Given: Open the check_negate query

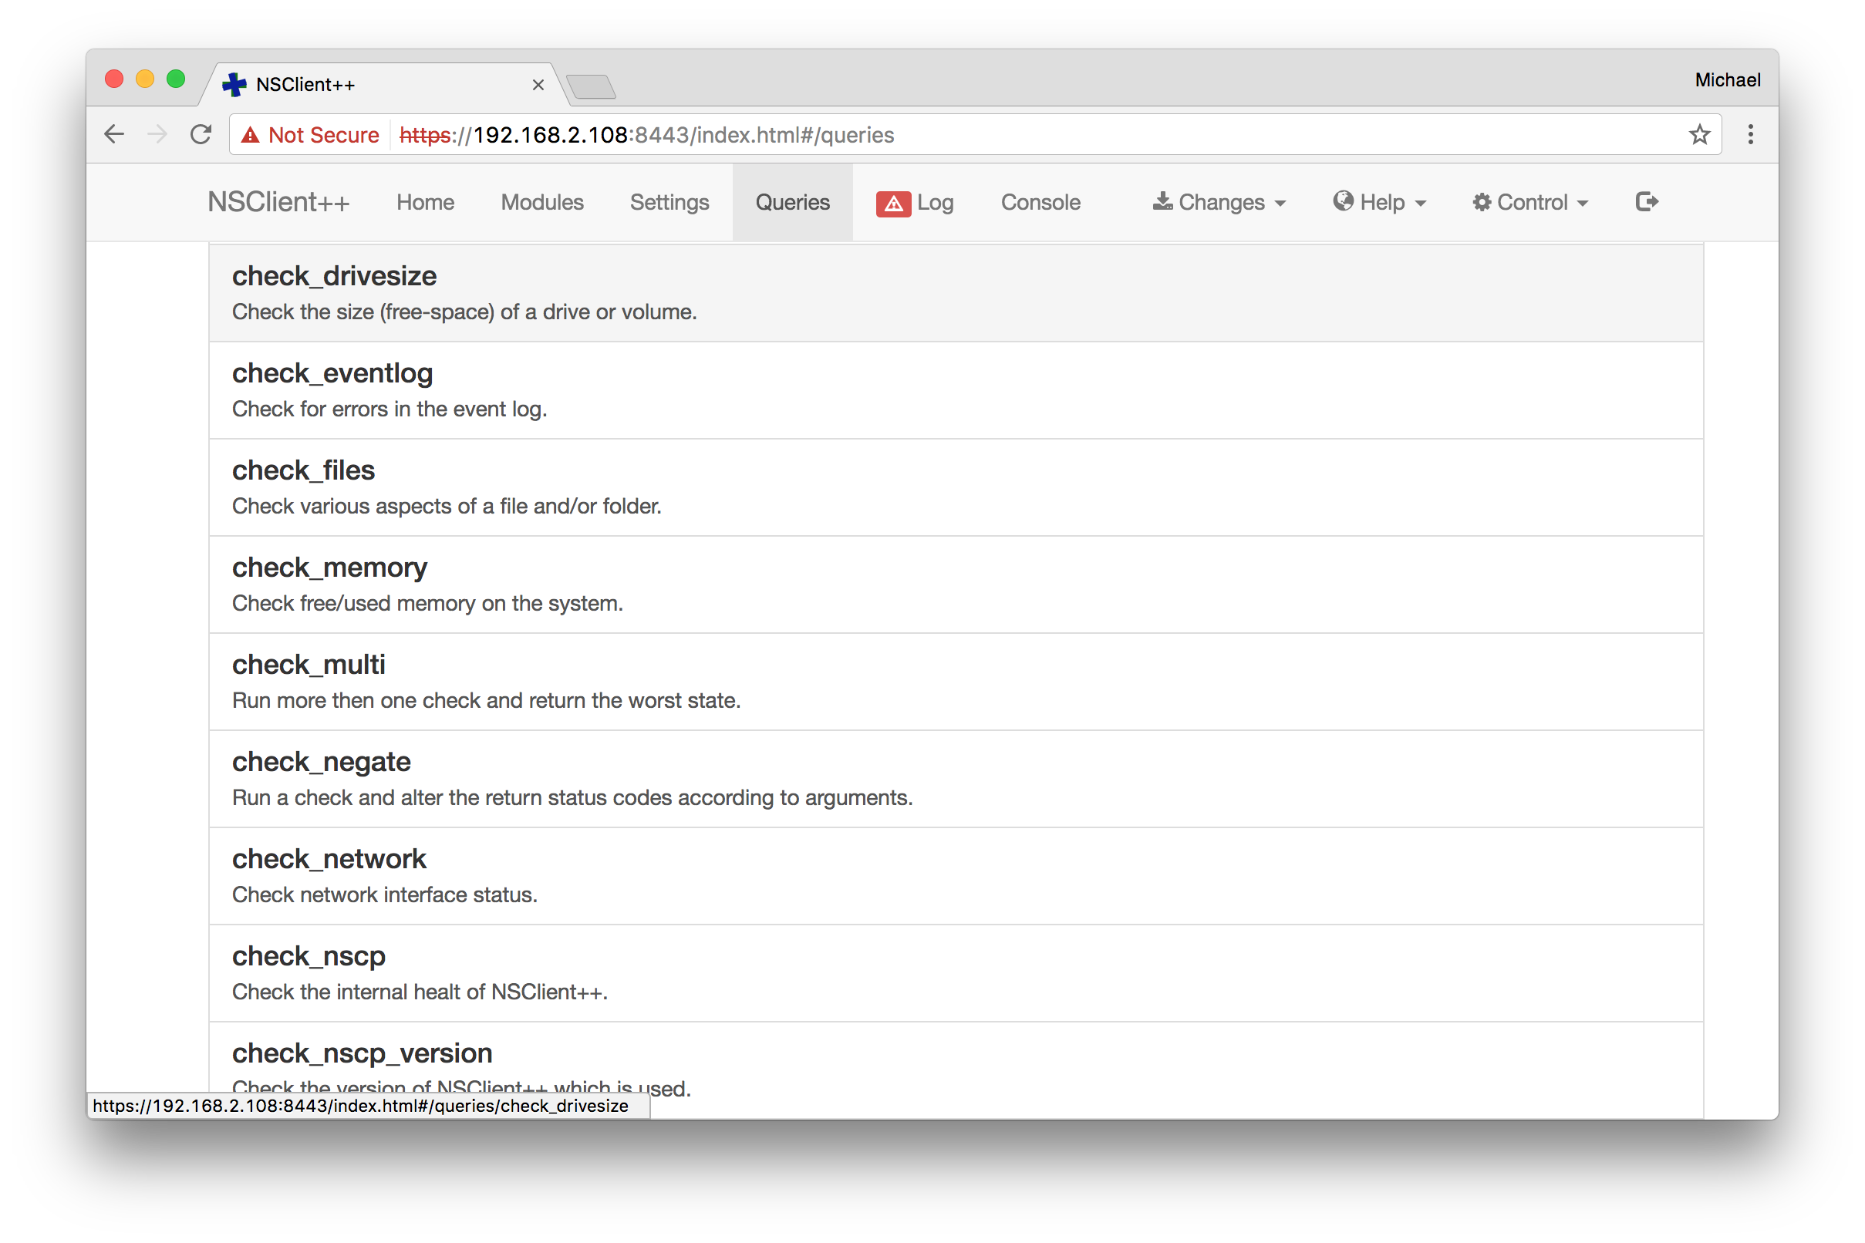Looking at the screenshot, I should tap(956, 780).
